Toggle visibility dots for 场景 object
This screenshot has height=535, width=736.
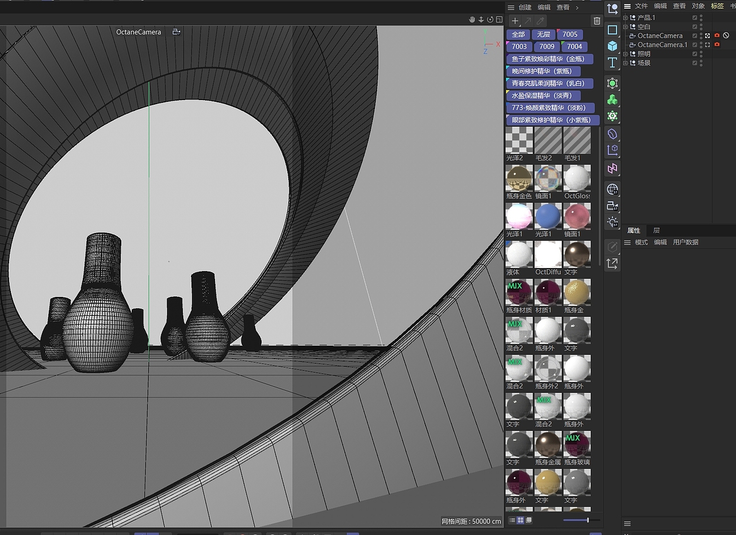701,63
